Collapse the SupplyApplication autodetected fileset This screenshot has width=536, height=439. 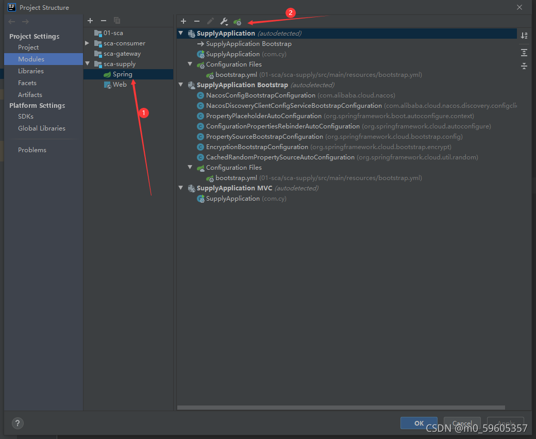181,32
